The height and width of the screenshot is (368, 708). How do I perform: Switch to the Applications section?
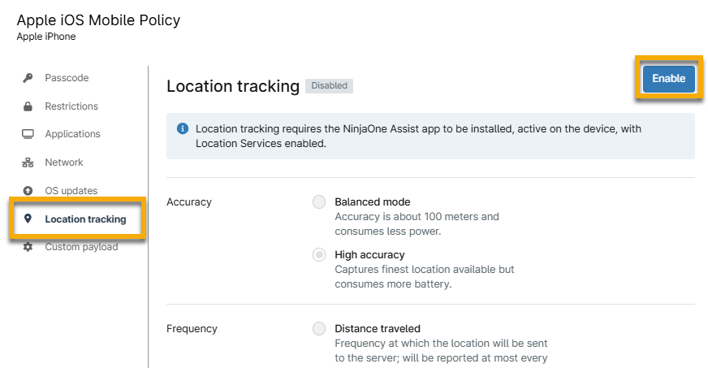tap(72, 134)
